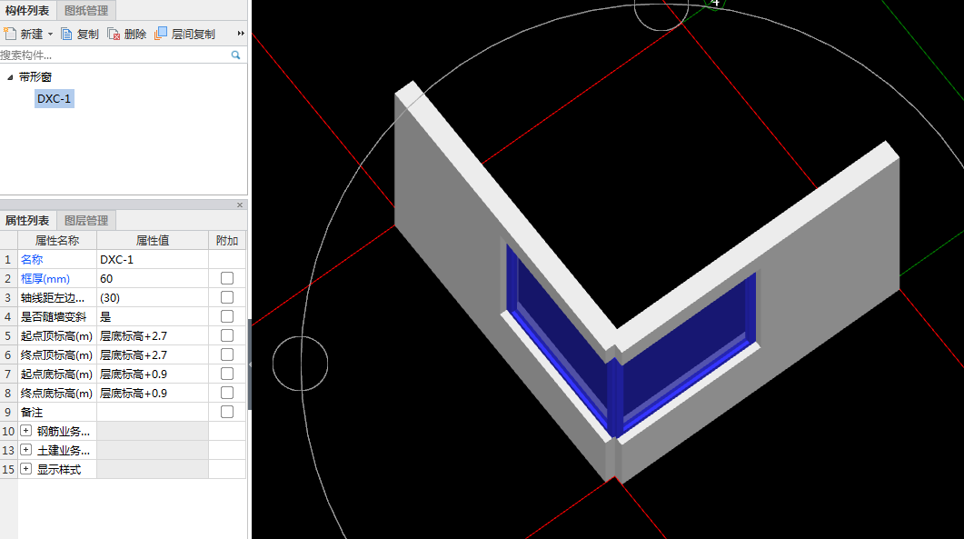The image size is (964, 539).
Task: Expand the 显示样式 property group
Action: click(x=25, y=469)
